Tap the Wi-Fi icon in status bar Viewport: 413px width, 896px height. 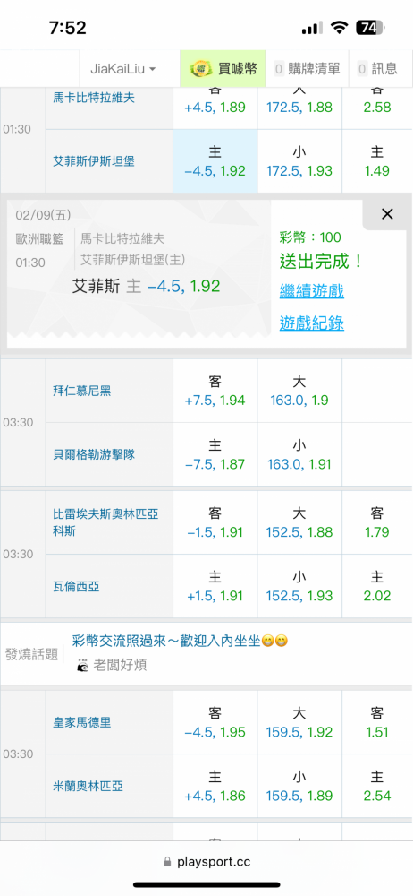tap(340, 28)
